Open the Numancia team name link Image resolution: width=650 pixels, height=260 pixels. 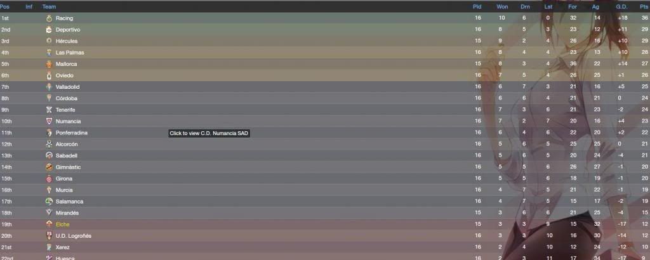click(68, 121)
